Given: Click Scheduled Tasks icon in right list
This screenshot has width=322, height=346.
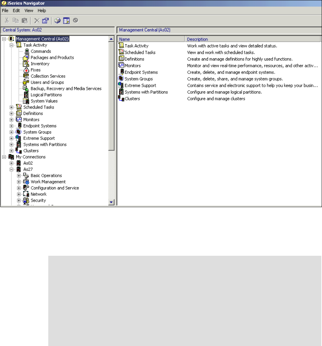Looking at the screenshot, I should (121, 52).
